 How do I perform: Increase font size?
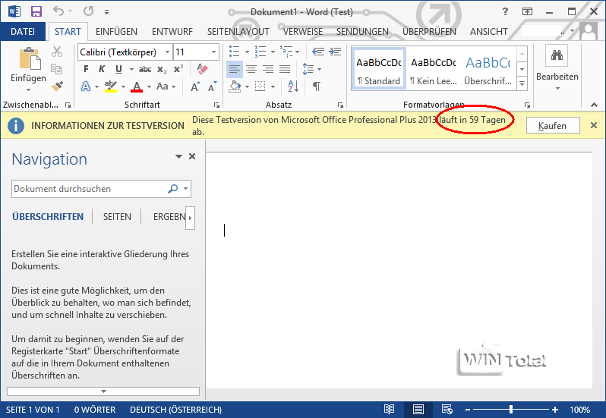tap(196, 86)
